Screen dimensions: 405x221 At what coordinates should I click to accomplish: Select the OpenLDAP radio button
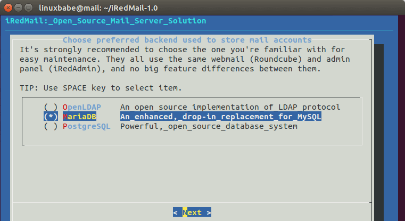click(51, 107)
